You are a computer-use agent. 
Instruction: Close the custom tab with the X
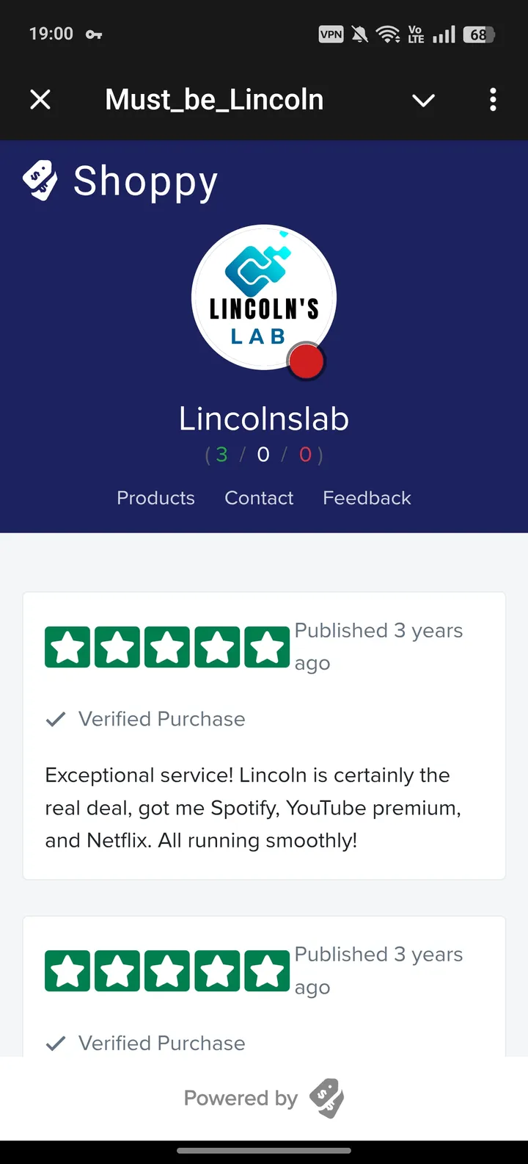coord(40,100)
